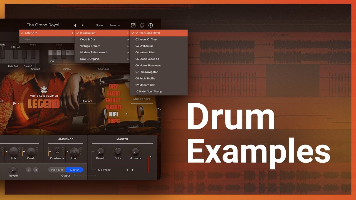Open the resize window icon
356x200 pixels.
(x=133, y=25)
